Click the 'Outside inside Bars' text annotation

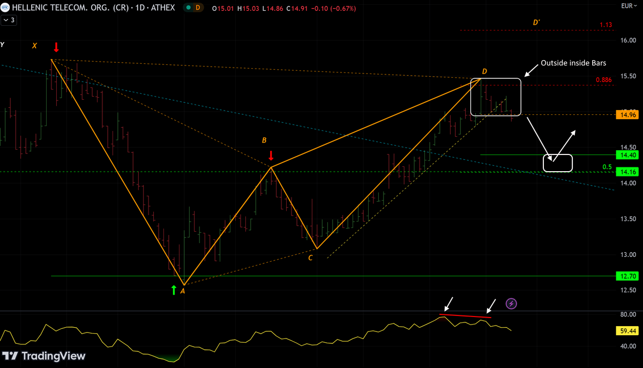pos(573,63)
